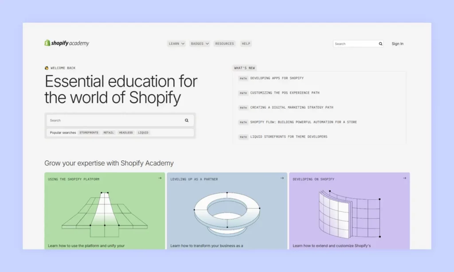Select the RETAIL popular search chip
The height and width of the screenshot is (272, 454).
pos(109,132)
